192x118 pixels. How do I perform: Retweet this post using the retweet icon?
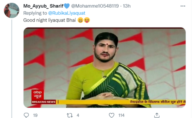[69, 115]
